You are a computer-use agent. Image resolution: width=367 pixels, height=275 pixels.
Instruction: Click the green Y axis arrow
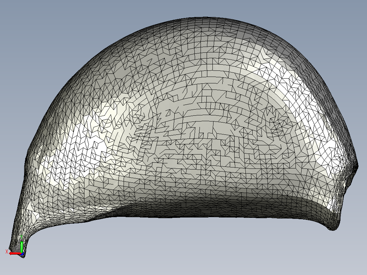21,246
